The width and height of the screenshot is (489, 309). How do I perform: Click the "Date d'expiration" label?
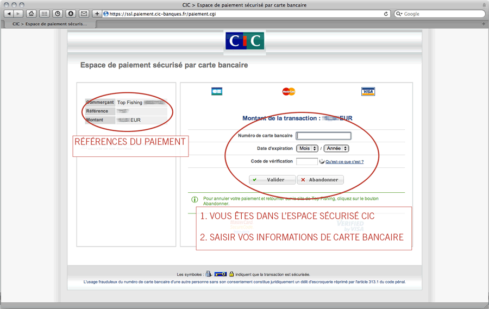tap(275, 148)
